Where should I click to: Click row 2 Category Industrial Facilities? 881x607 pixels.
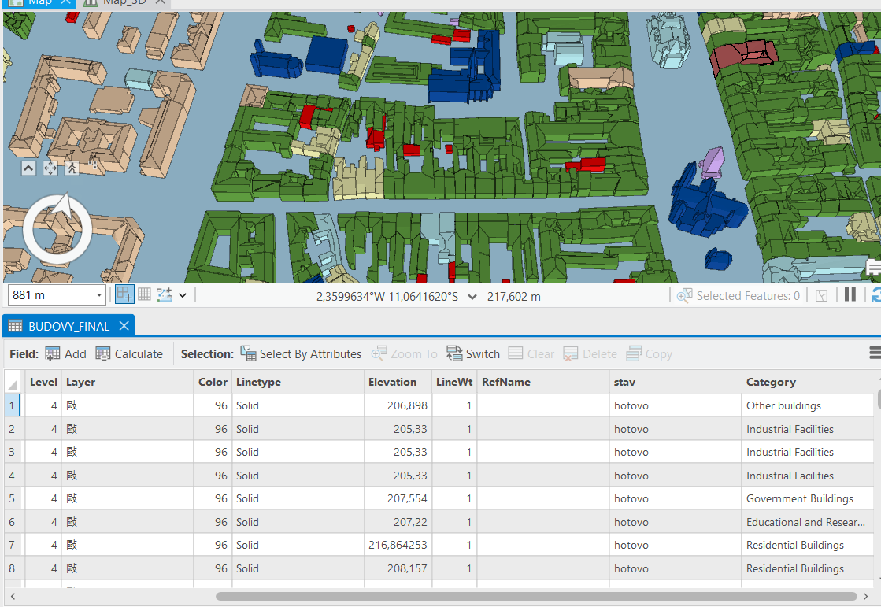click(x=808, y=429)
